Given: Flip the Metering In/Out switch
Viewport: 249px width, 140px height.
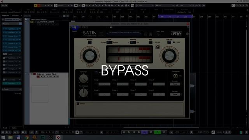Looking at the screenshot, I should 133,42.
